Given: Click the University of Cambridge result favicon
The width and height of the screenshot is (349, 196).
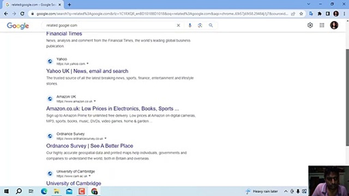Looking at the screenshot, I should coord(50,174).
